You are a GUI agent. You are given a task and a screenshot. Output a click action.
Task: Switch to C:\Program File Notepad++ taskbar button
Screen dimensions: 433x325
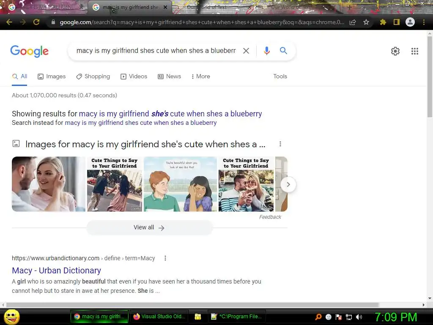(x=236, y=317)
